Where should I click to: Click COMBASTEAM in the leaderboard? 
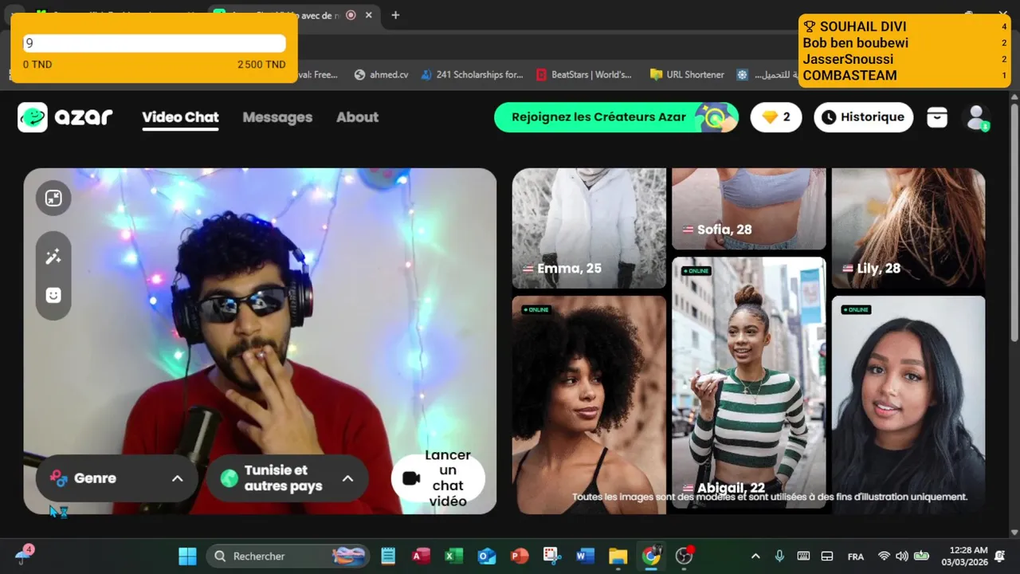tap(849, 76)
